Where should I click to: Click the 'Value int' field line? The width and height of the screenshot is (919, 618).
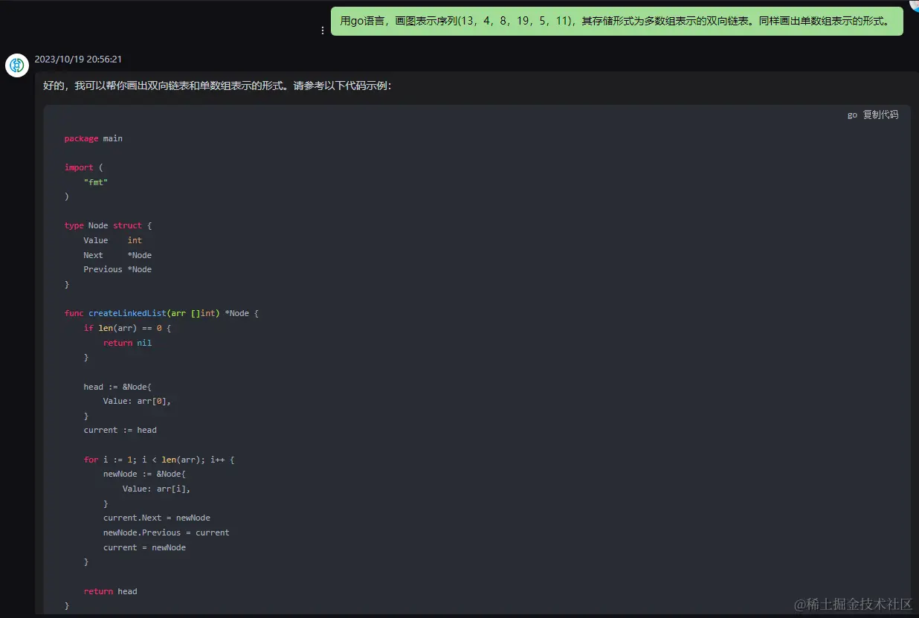(113, 240)
